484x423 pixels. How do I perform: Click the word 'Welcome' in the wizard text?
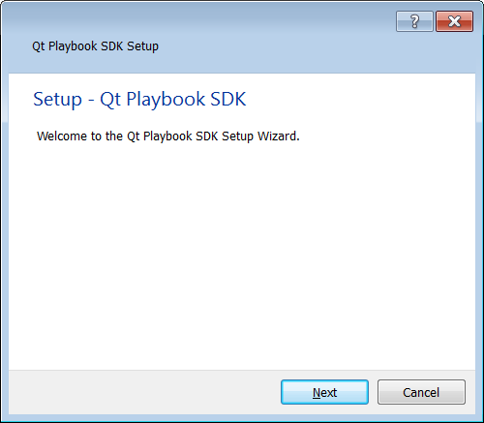[x=62, y=136]
